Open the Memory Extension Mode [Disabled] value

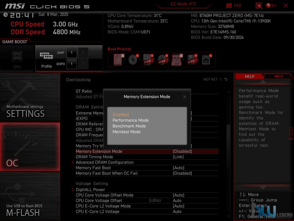(x=182, y=152)
